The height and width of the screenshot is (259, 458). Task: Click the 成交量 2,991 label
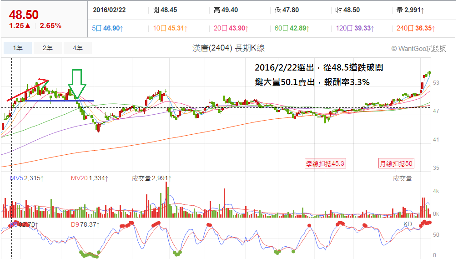click(151, 178)
